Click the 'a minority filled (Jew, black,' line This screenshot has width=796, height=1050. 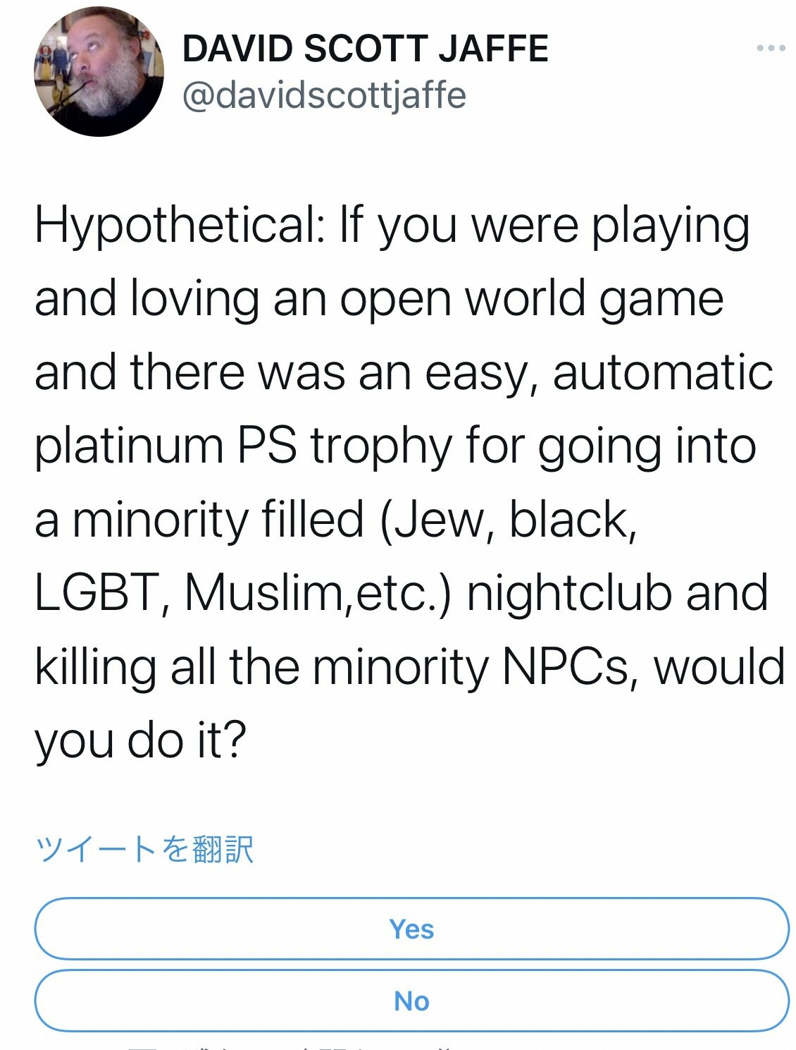coord(335,520)
